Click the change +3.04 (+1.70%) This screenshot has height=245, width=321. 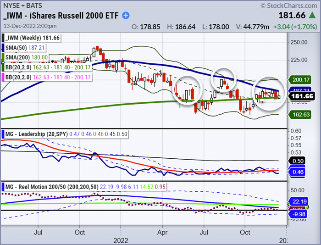[295, 27]
